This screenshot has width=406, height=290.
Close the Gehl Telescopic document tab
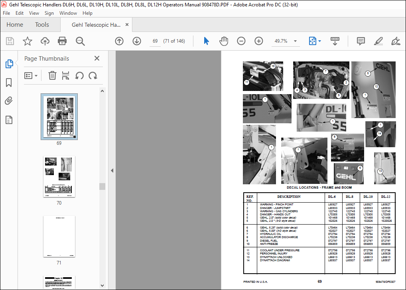click(127, 25)
